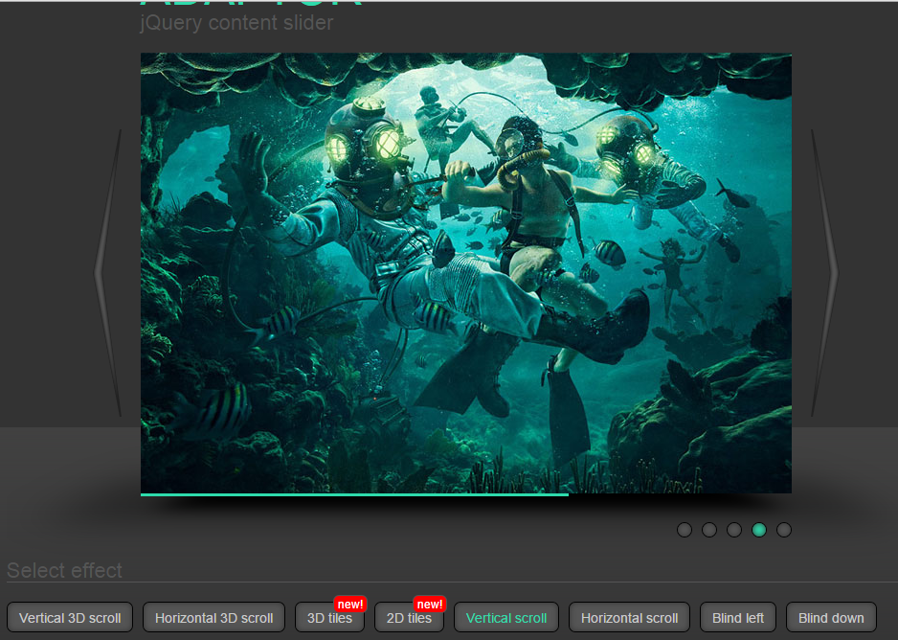
Task: Go to the previous slide with left arrow
Action: tap(109, 273)
